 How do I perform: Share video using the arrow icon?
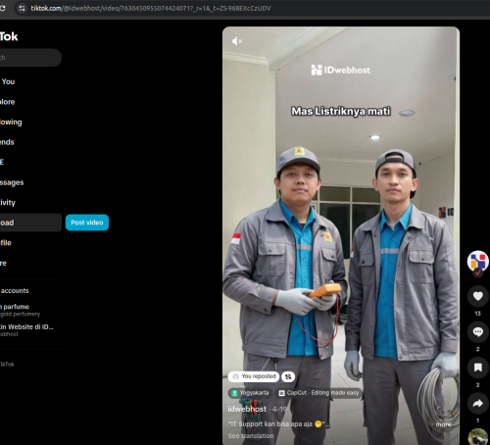click(477, 404)
